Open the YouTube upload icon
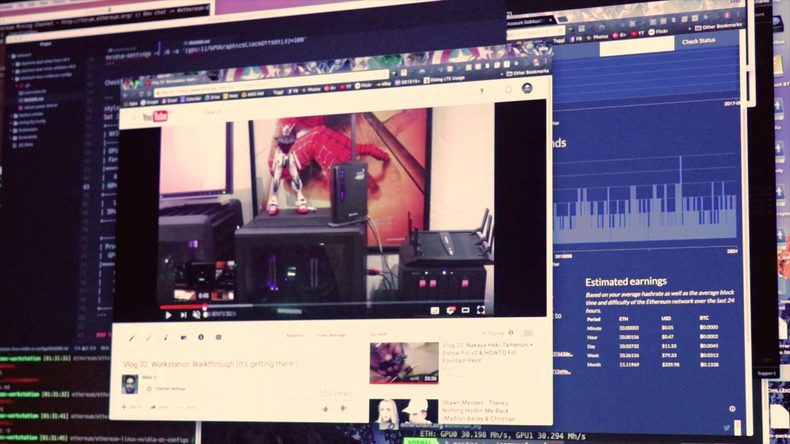 (482, 90)
